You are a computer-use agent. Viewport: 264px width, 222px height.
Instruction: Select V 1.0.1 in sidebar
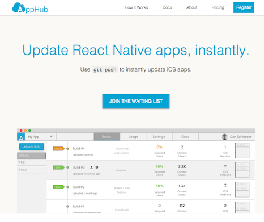[x=31, y=162]
